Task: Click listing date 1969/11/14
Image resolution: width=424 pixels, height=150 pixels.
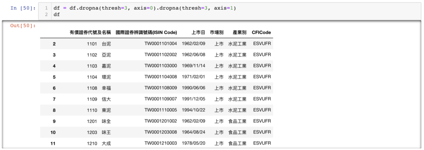Action: pos(194,66)
